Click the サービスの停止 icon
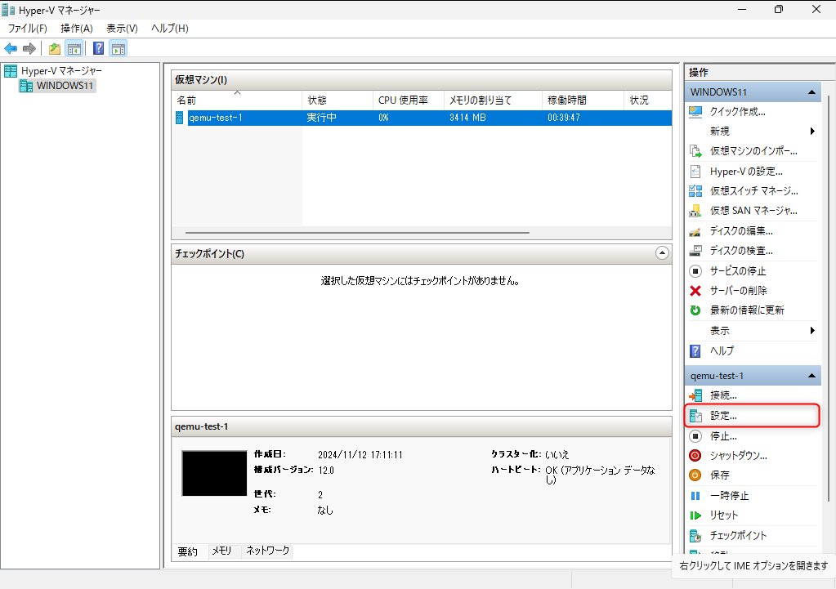836x589 pixels. click(695, 270)
